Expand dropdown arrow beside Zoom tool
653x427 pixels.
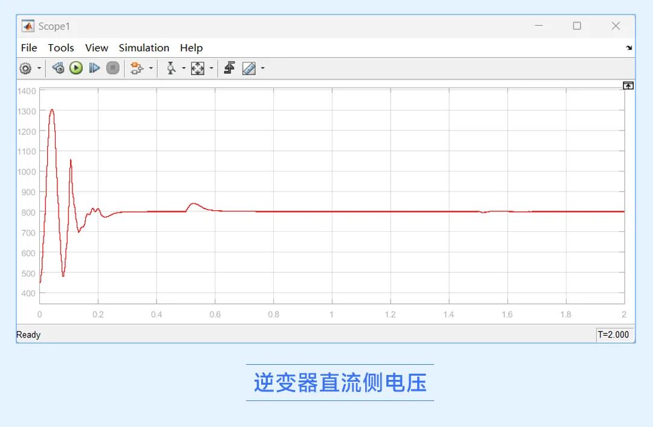click(184, 68)
